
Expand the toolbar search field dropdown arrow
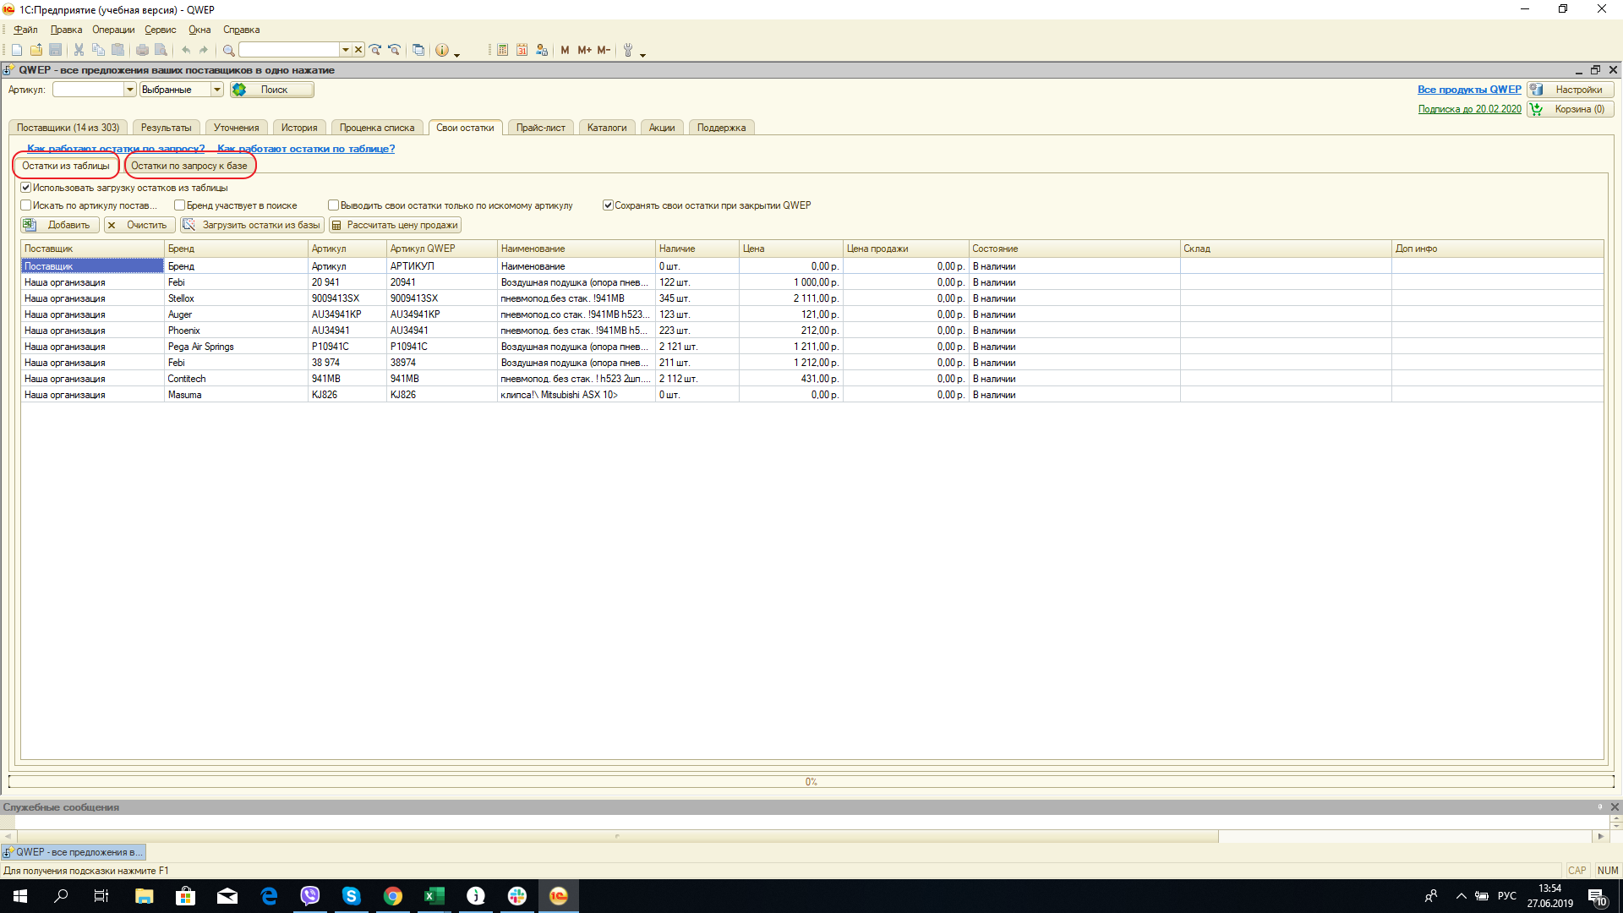click(345, 50)
